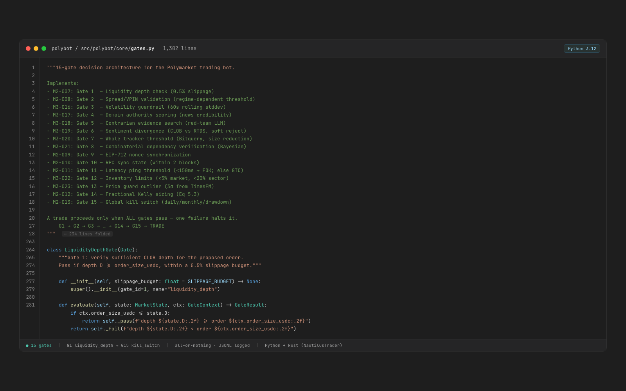
Task: Click the 'Implements:' docstring line
Action: (63, 83)
